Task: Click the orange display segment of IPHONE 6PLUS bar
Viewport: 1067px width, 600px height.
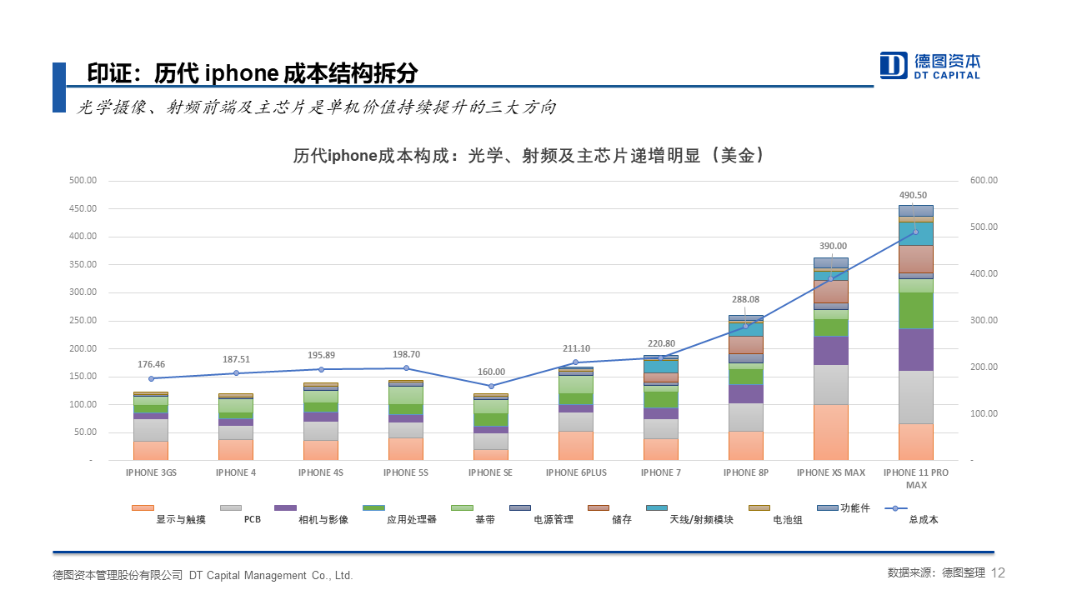Action: coord(576,445)
